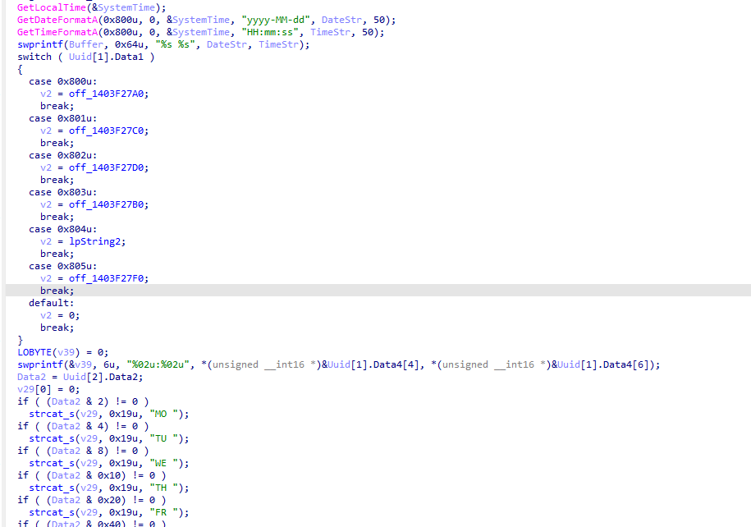This screenshot has width=751, height=527.
Task: Select the default case label
Action: click(51, 303)
